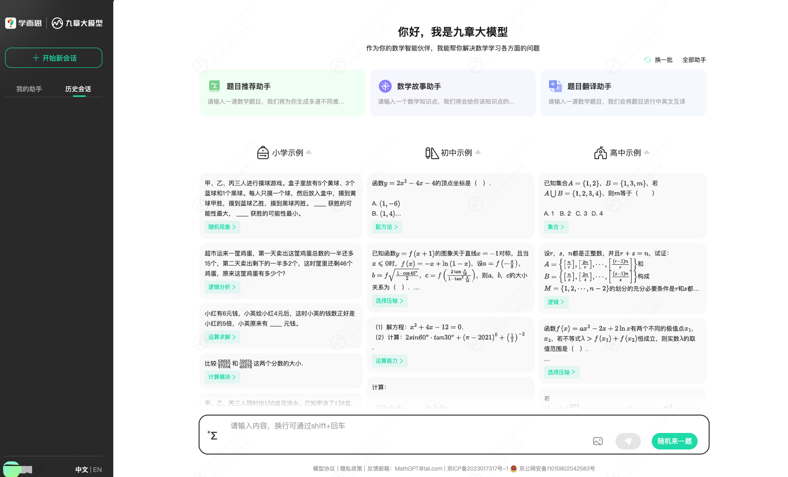Open the 全部助手 link
Image resolution: width=788 pixels, height=477 pixels.
pyautogui.click(x=694, y=60)
